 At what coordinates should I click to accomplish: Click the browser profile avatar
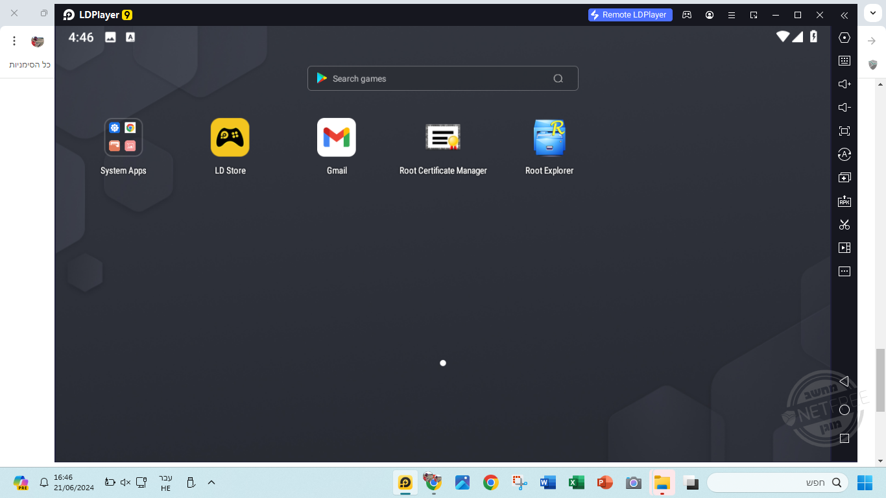point(38,41)
